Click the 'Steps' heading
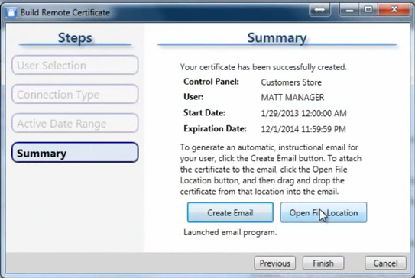Image resolution: width=415 pixels, height=278 pixels. click(75, 37)
